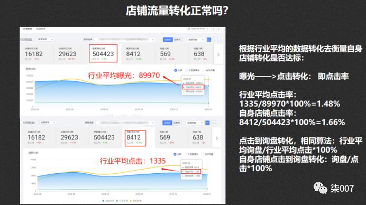
Task: Show more metric cards arrow in clicks-chart panel
Action: point(217,138)
